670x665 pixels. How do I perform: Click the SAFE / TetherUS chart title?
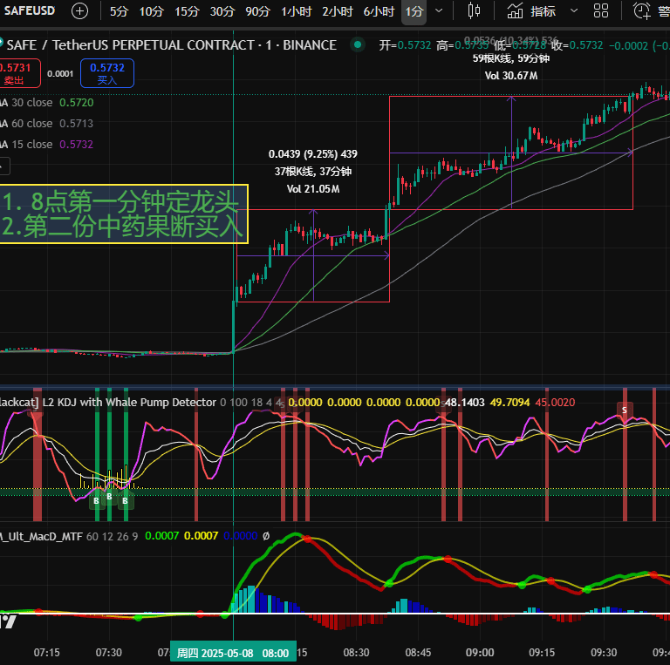click(171, 45)
